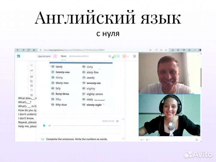Click the 1/7 section counter
Viewport: 216px width, 162px height.
point(31,71)
